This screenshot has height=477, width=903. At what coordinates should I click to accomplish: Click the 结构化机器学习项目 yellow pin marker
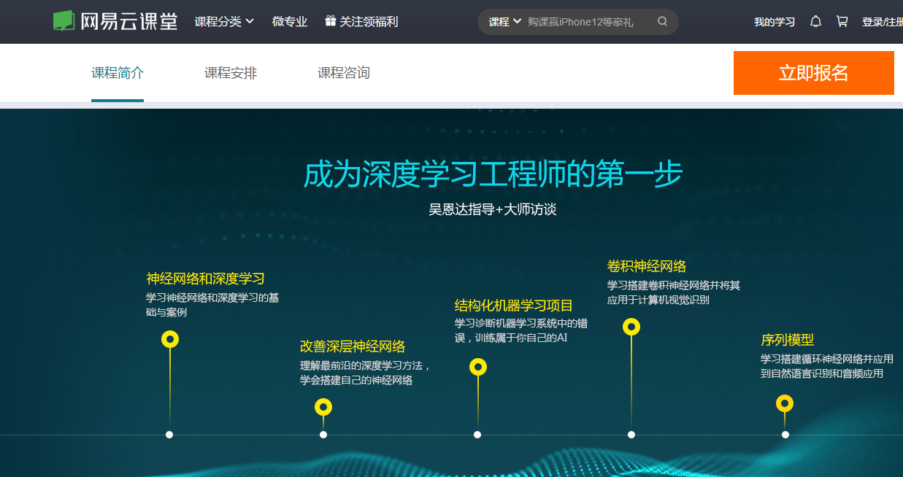478,367
